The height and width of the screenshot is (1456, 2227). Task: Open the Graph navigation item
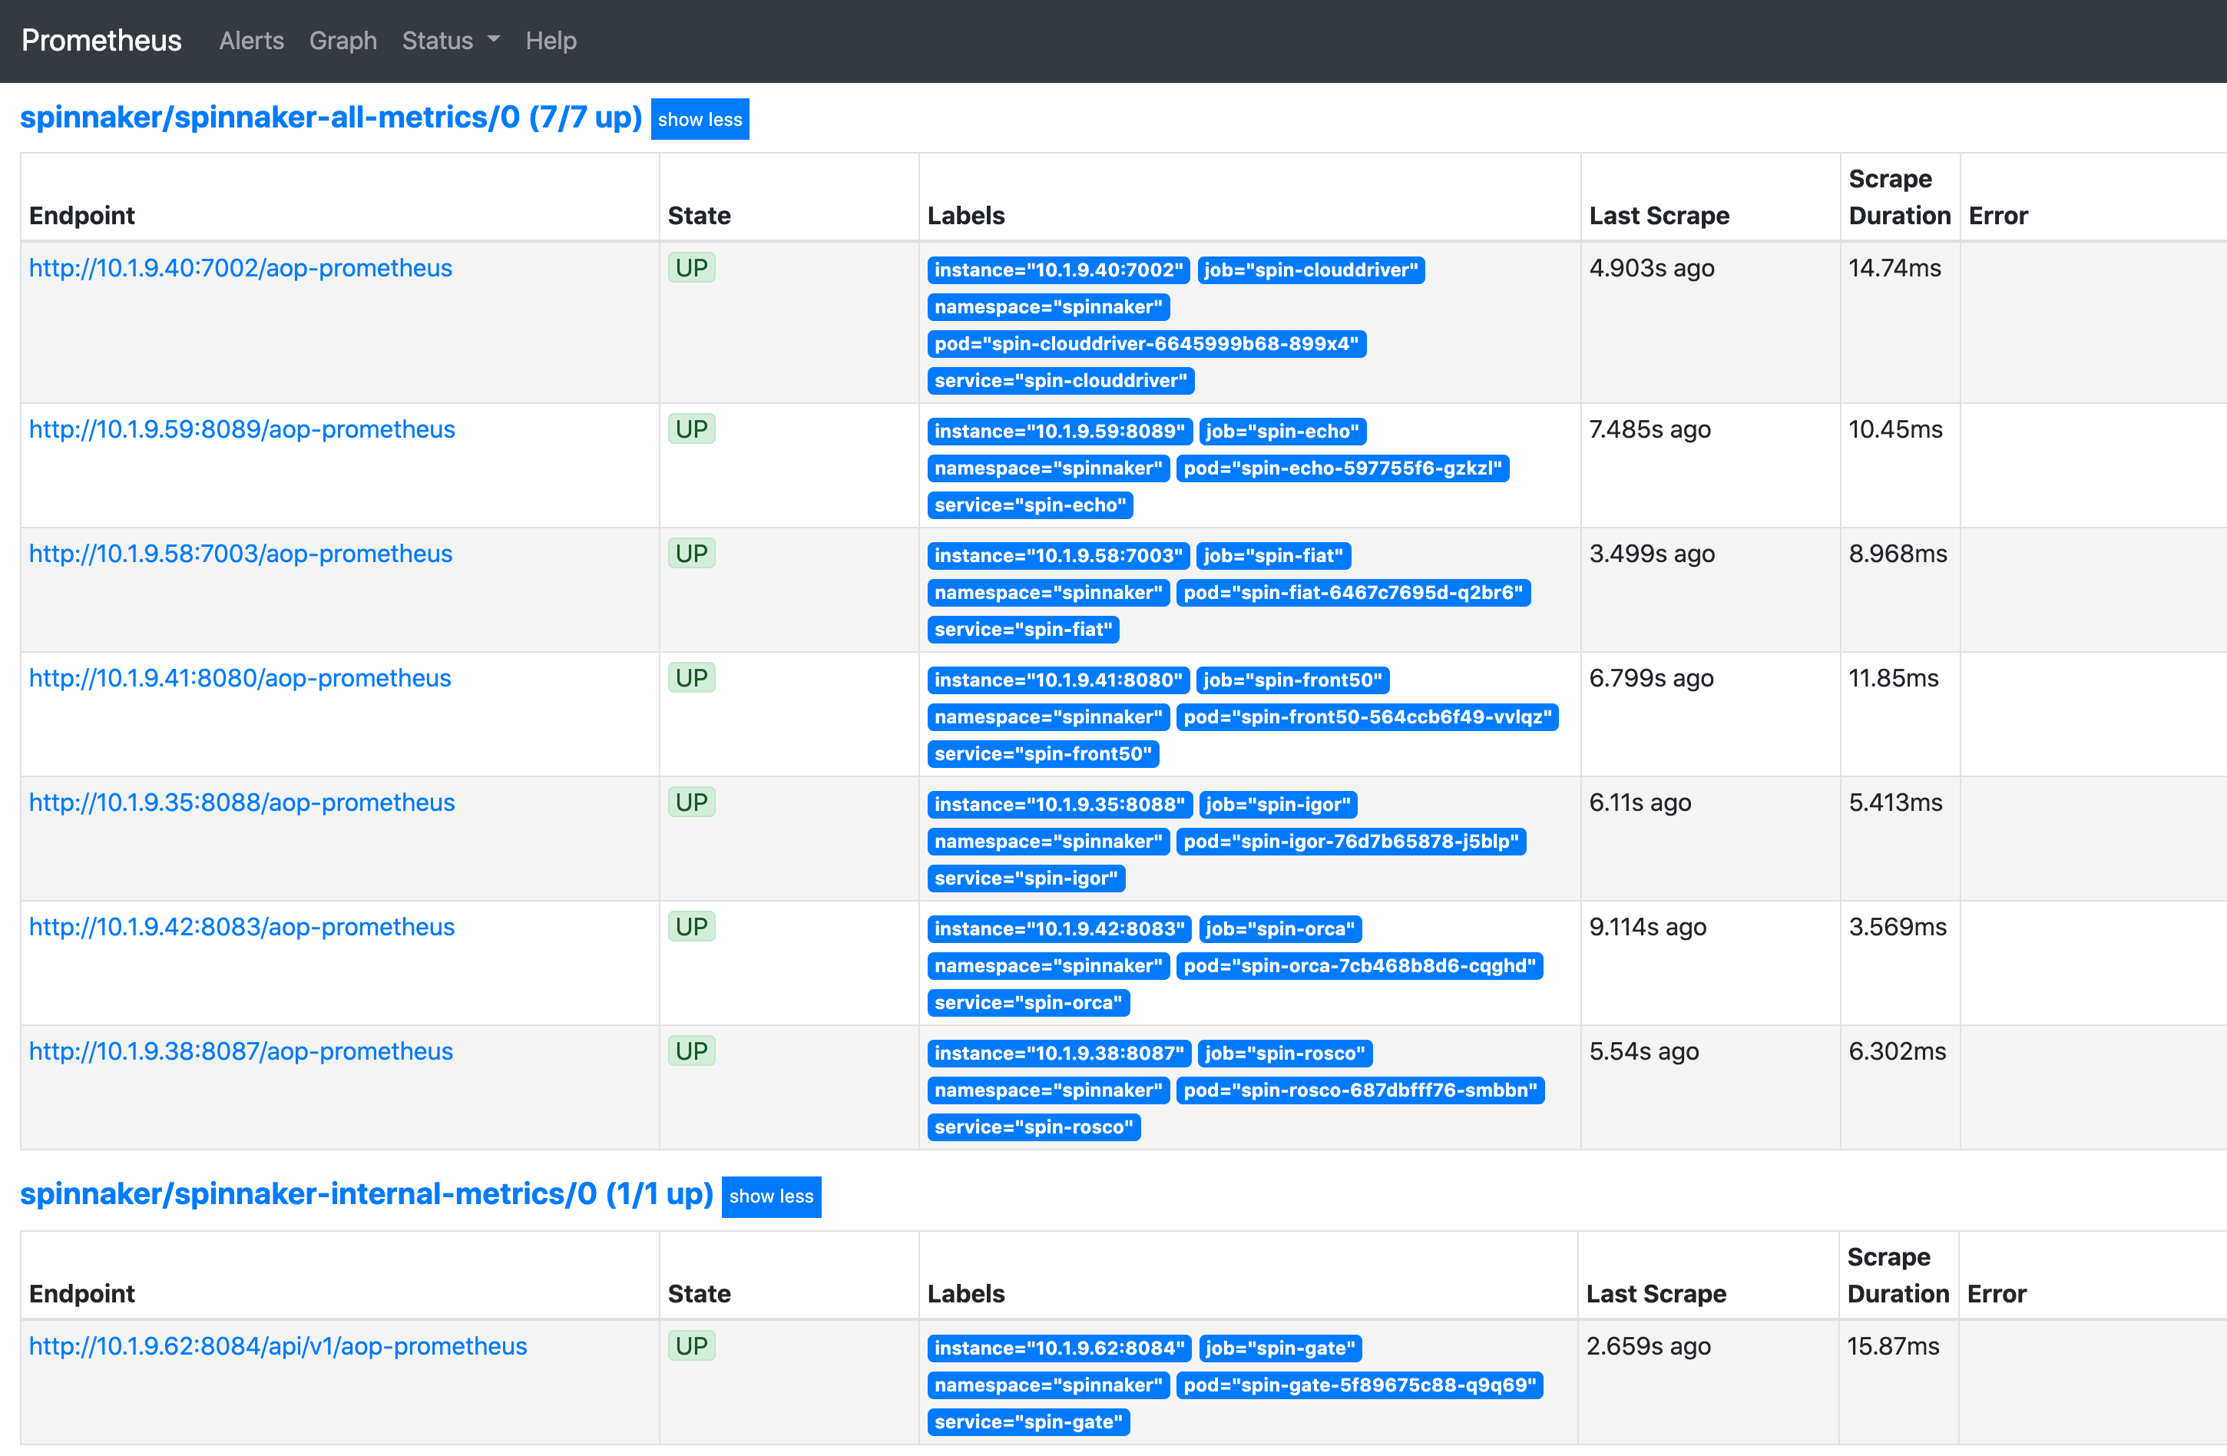(x=342, y=40)
